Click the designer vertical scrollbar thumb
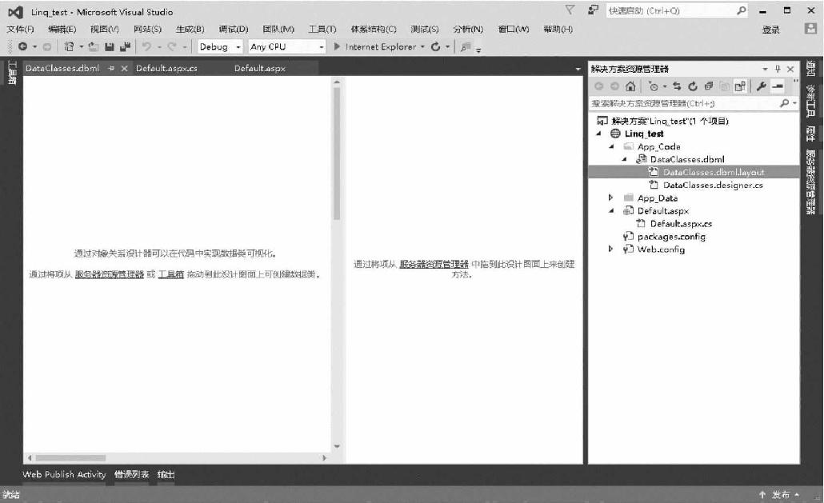Screen dimensions: 824x503 (336, 153)
